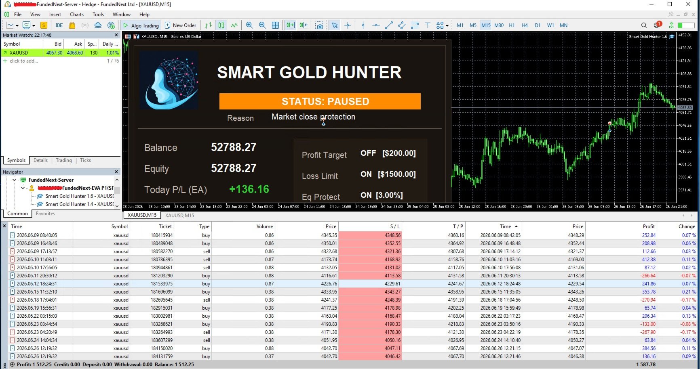Viewport: 700px width, 369px height.
Task: Open the MetaEditor IDE
Action: [59, 25]
